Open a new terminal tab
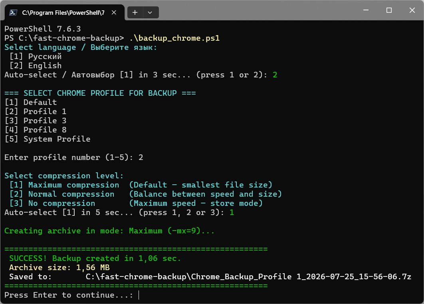 tap(135, 12)
